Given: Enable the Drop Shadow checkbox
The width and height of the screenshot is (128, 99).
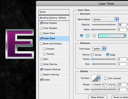Looking at the screenshot, I should click(x=41, y=23).
